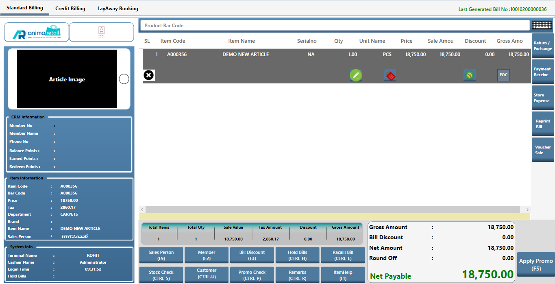Click the Price column header
The image size is (555, 284).
[407, 41]
